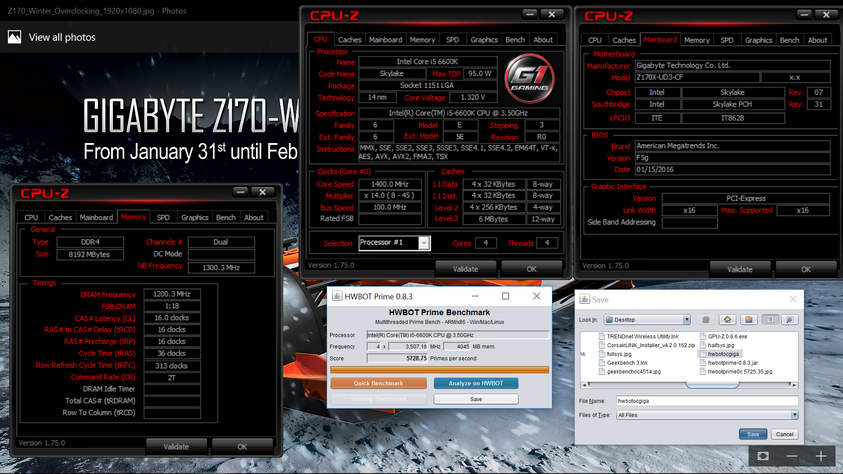Switch to Bench tab in CPU-Z CPU window

[515, 39]
